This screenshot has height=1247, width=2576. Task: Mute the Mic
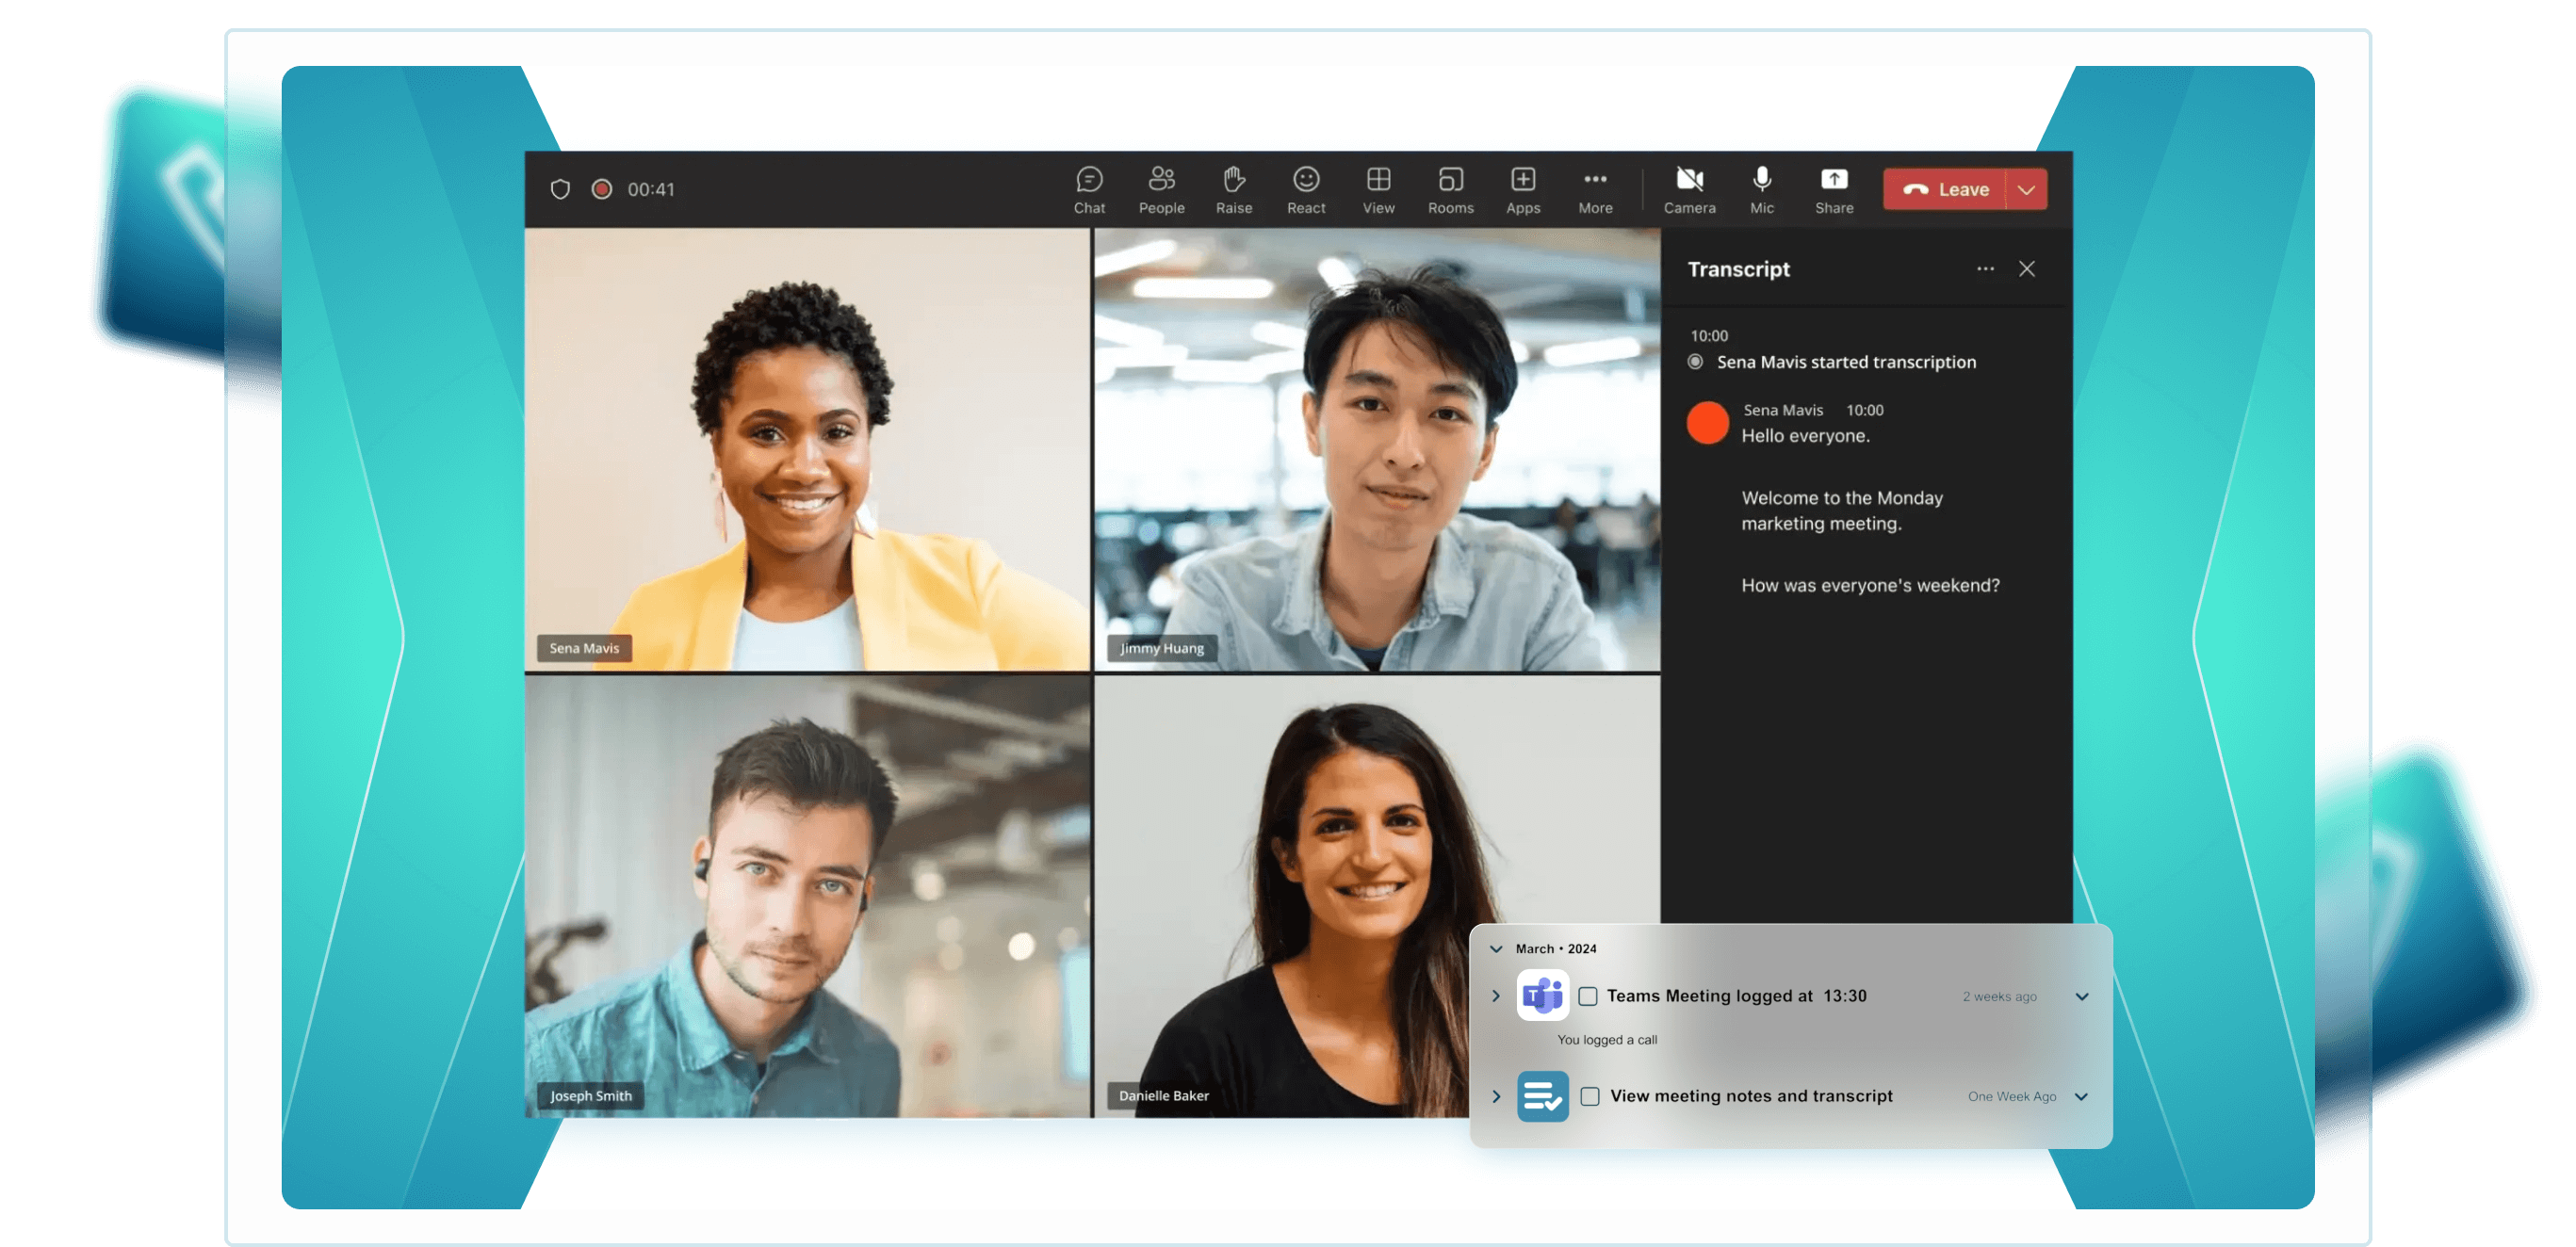pos(1761,189)
